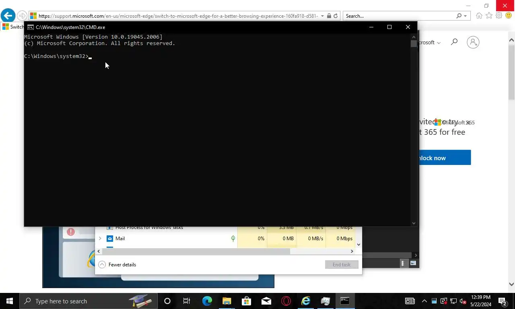Close the Microsoft 365 promo with X
The width and height of the screenshot is (515, 309).
click(x=468, y=123)
